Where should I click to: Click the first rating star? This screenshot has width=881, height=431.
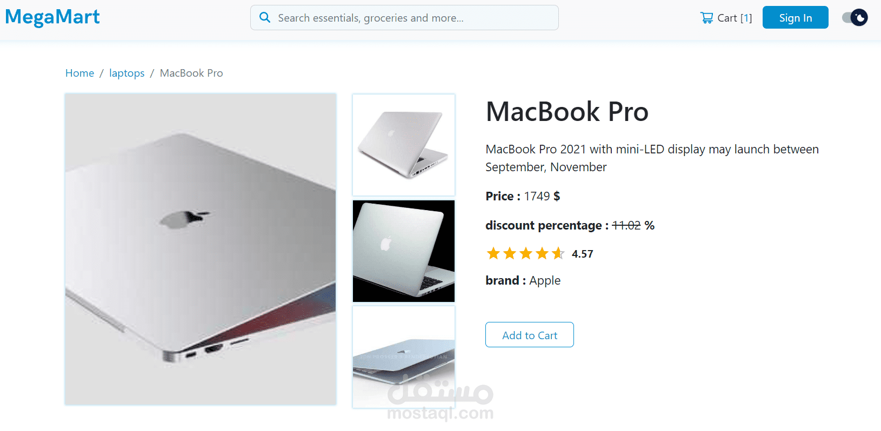(x=493, y=253)
